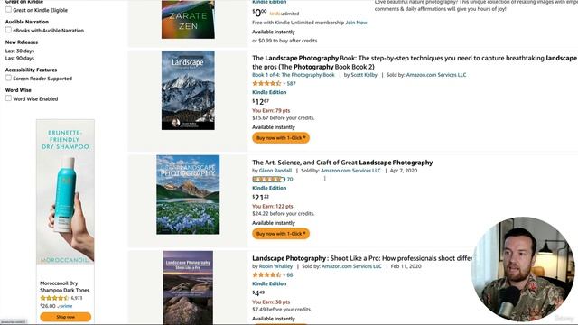
Task: Check eBooks with Audible Narration
Action: (8, 30)
